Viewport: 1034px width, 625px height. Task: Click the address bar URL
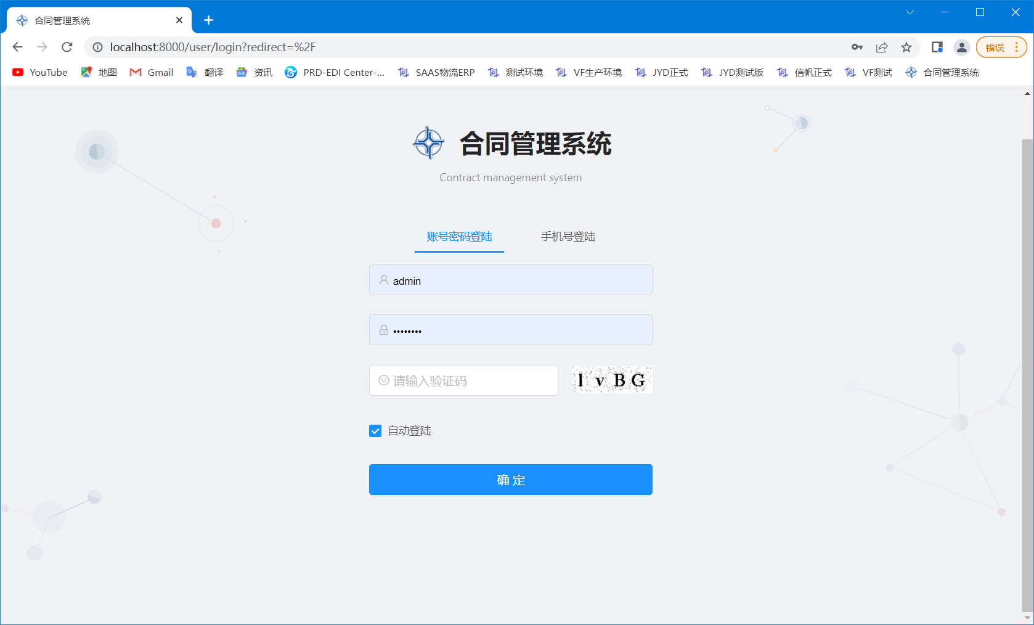(213, 47)
